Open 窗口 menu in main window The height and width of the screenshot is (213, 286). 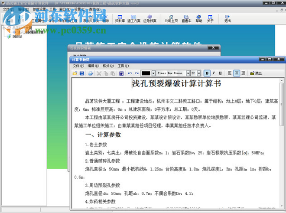point(65,10)
